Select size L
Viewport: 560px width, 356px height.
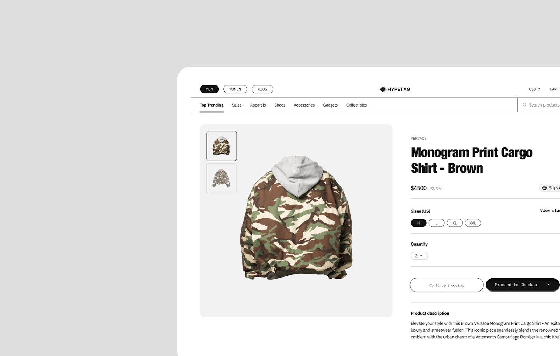(436, 223)
